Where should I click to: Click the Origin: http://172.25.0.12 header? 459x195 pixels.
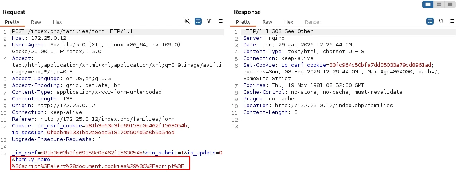53,105
